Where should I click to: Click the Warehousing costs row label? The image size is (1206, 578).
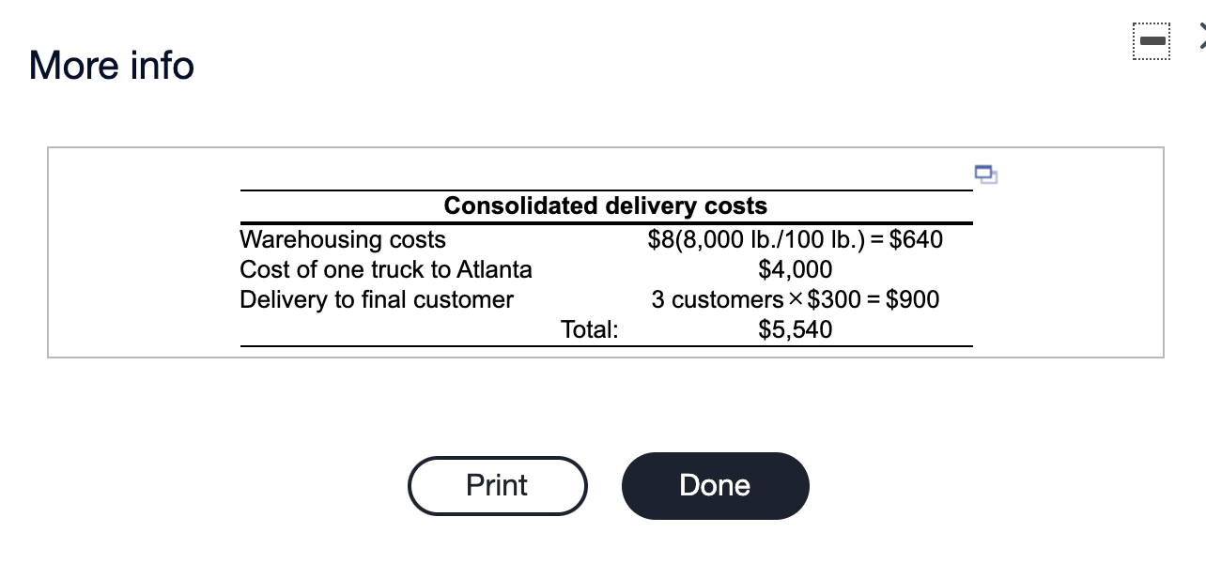tap(342, 240)
